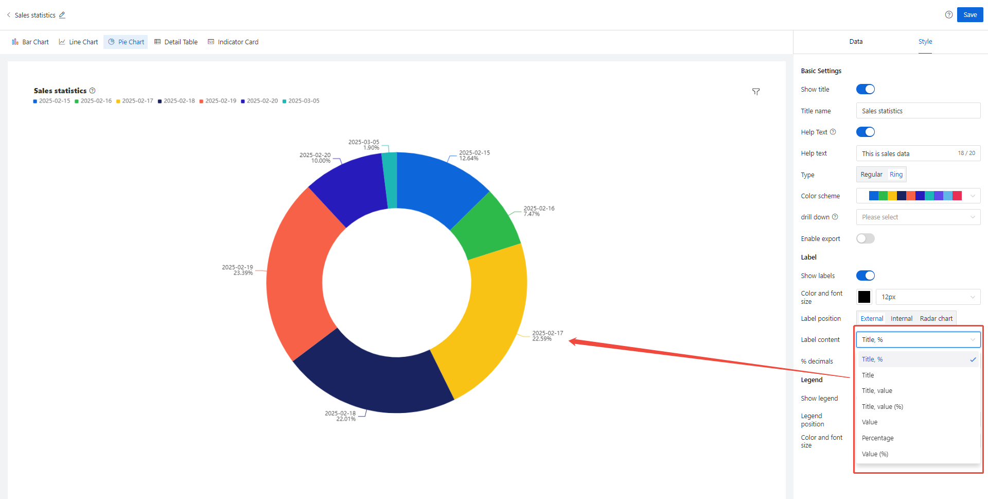Click the help icon beside chart title

tap(93, 91)
